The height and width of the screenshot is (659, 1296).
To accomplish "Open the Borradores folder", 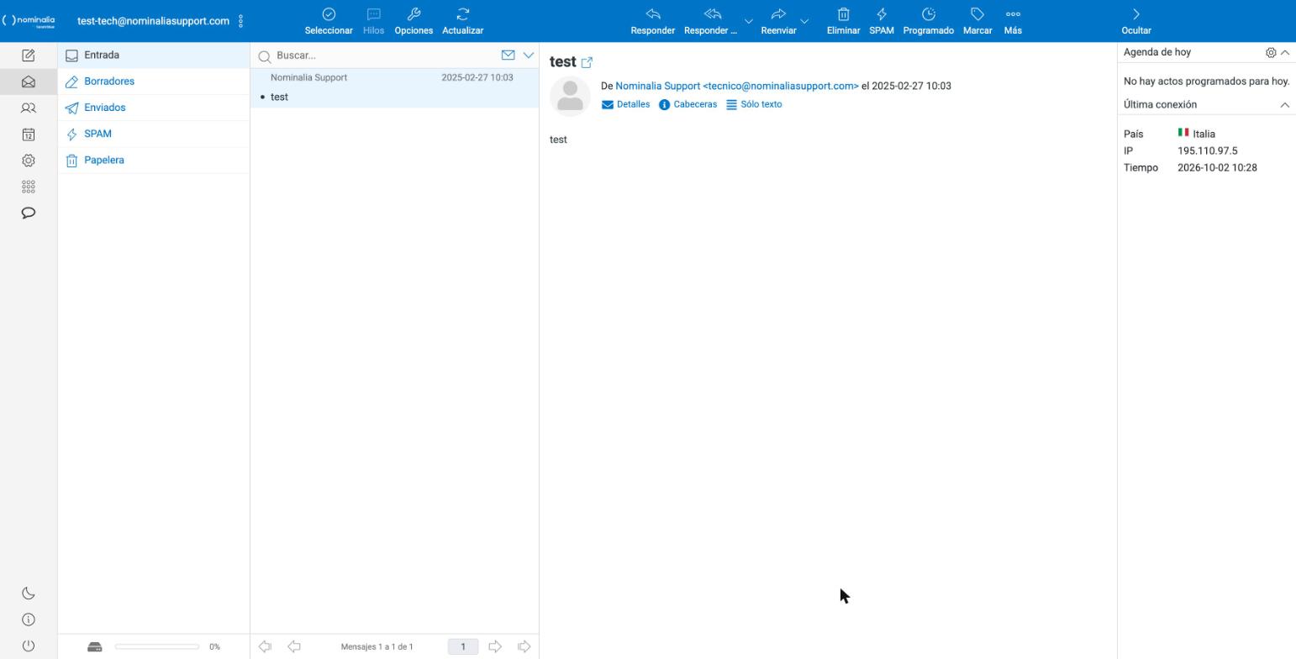I will [154, 82].
